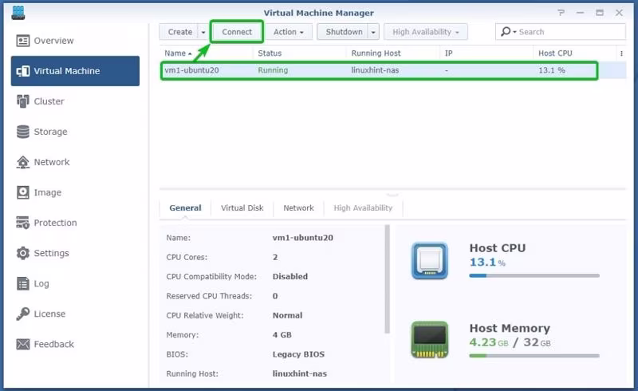Click the details panel vertical scrollbar
This screenshot has width=638, height=391.
point(387,279)
